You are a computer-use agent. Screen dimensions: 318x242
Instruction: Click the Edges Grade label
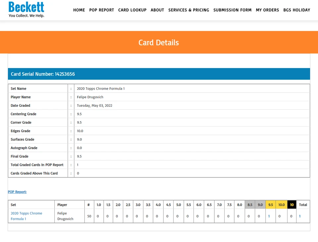(21, 131)
